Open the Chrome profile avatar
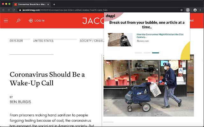The height and width of the screenshot is (127, 204). pos(195,10)
